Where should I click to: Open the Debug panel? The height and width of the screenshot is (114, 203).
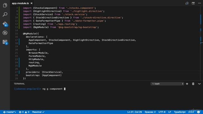[5, 33]
